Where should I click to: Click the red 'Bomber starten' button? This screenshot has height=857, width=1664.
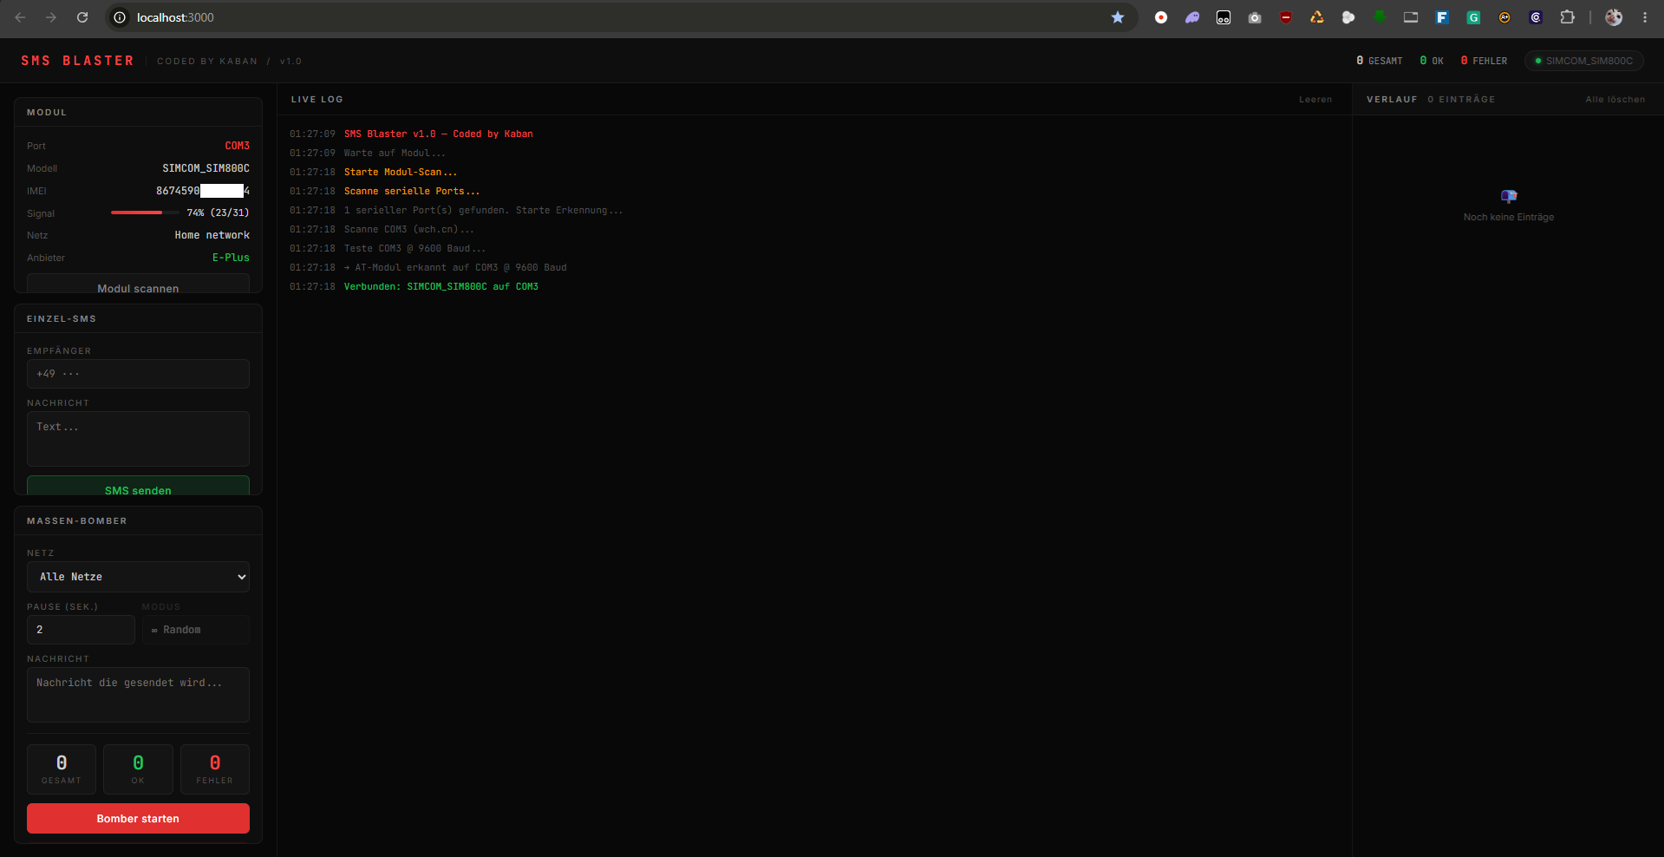tap(138, 818)
